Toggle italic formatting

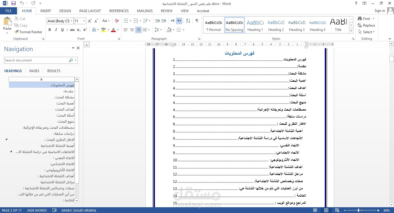pos(56,30)
